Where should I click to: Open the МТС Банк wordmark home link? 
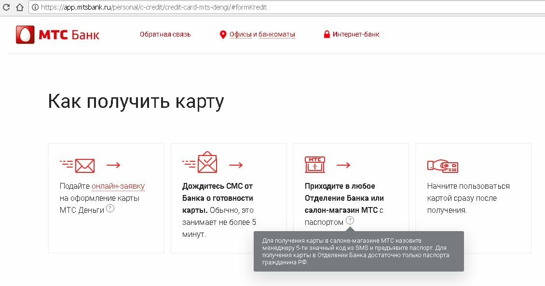pos(69,35)
